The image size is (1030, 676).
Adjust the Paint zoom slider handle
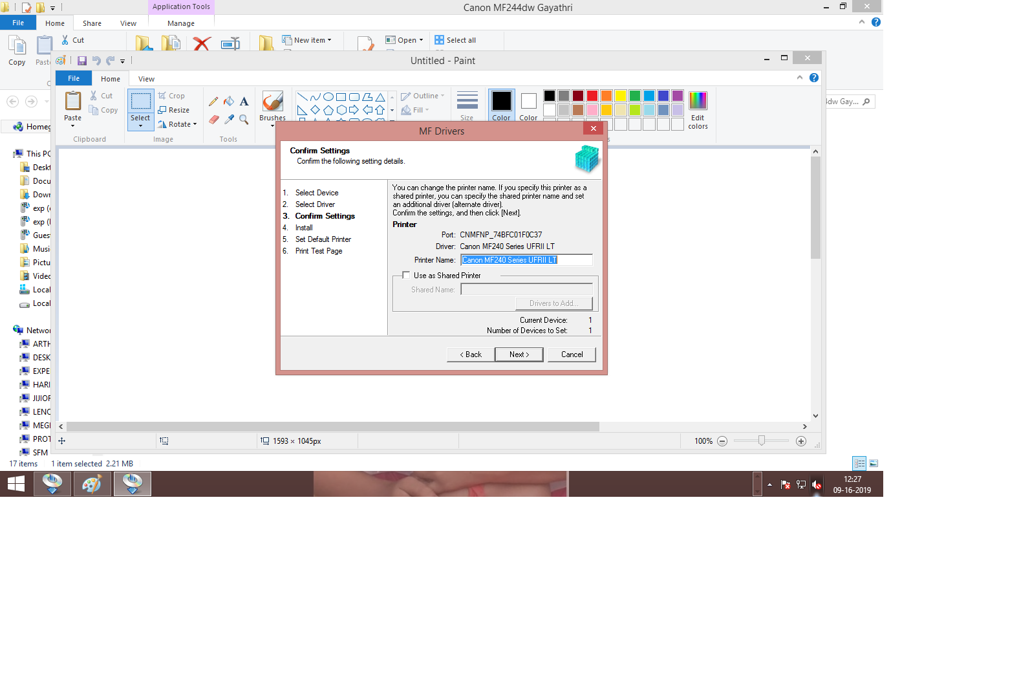click(762, 441)
